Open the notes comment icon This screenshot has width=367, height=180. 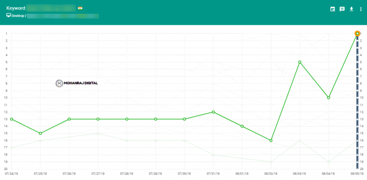[x=342, y=9]
